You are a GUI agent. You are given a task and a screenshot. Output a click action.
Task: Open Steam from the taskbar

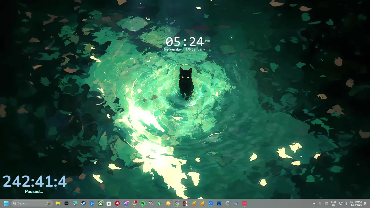(83, 203)
